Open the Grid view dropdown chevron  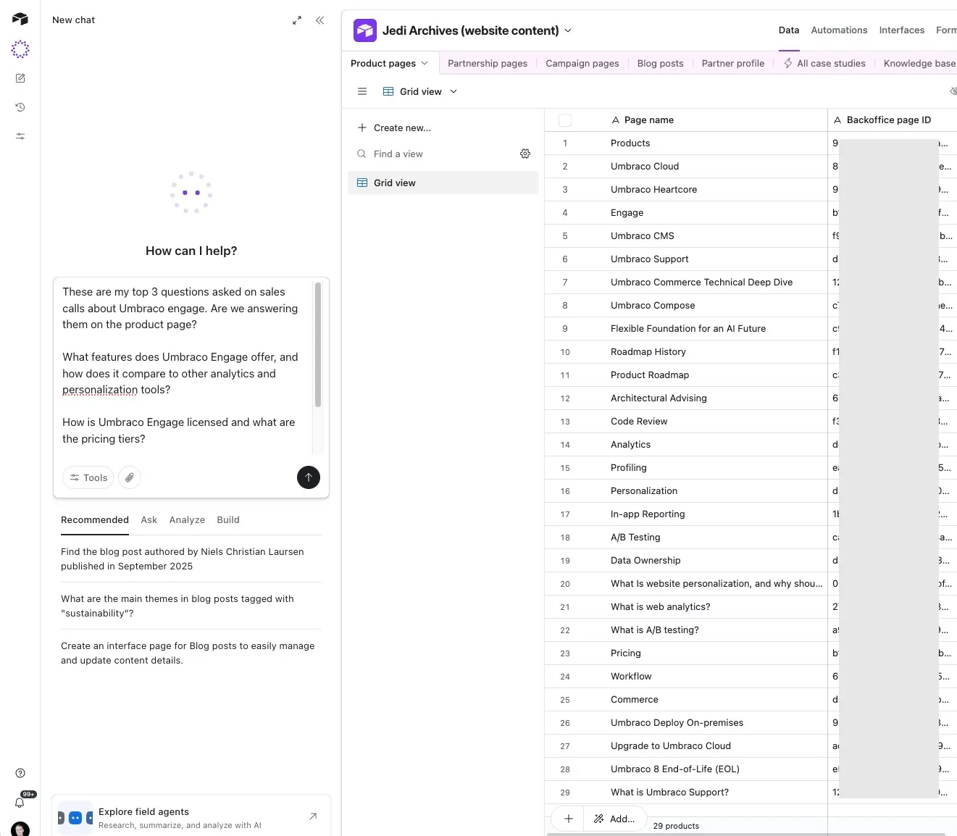click(454, 91)
